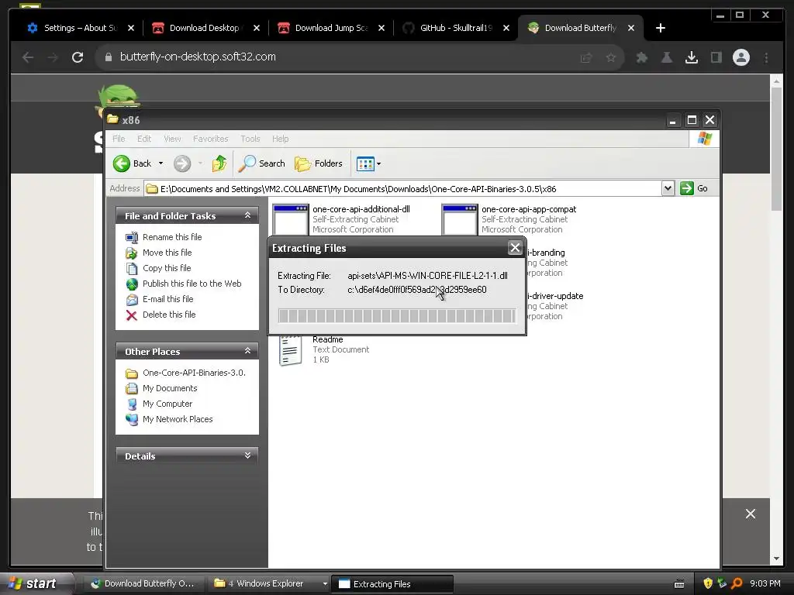
Task: Open My Documents in Other Places
Action: pyautogui.click(x=170, y=388)
